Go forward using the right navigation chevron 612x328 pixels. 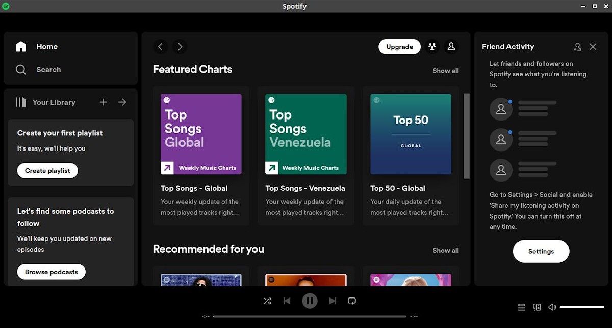click(180, 46)
